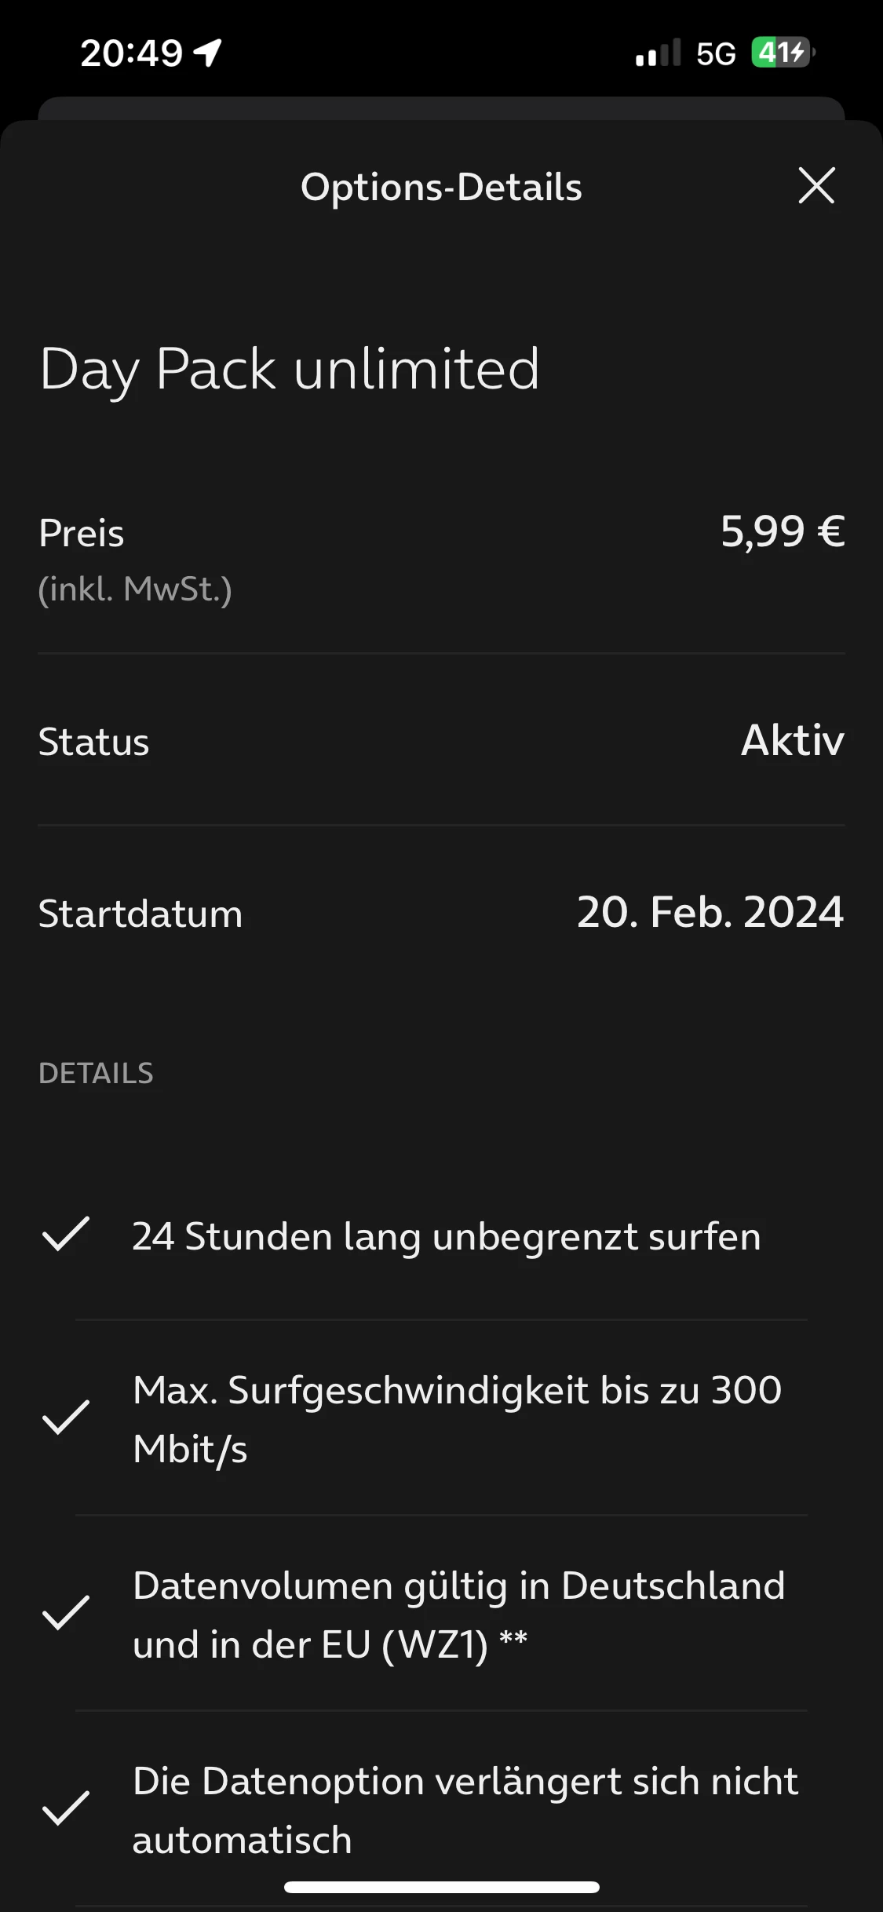Tap checkmark beside Datenoption verlängert item
This screenshot has height=1912, width=883.
pos(66,1808)
